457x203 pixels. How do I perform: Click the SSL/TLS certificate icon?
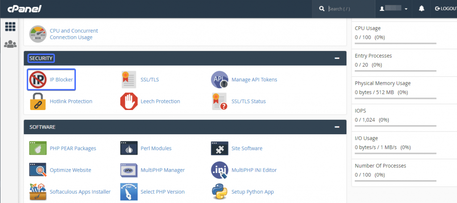click(x=129, y=80)
